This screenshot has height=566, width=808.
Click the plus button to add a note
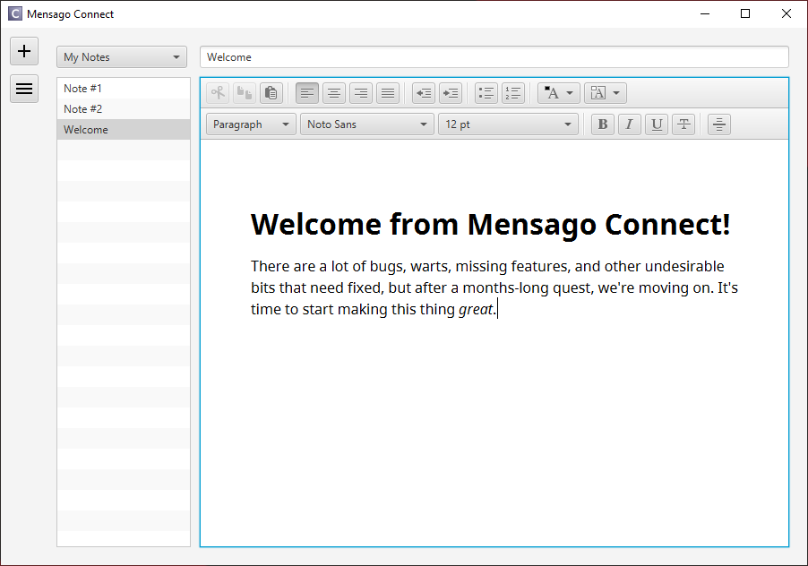[x=24, y=52]
